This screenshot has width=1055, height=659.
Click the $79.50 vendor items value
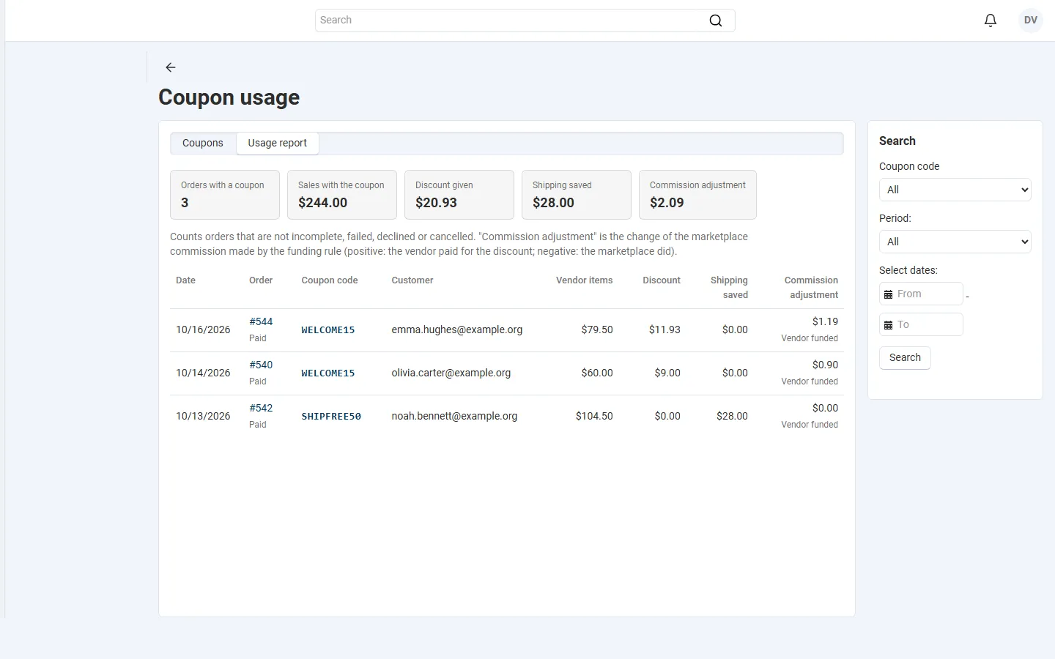[x=597, y=329]
